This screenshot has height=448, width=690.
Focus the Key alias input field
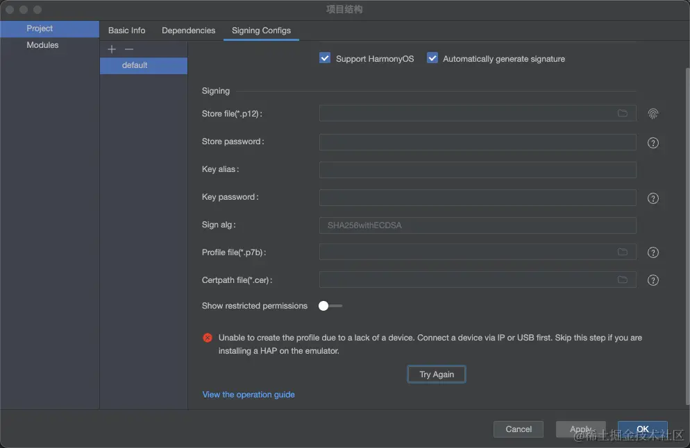point(478,170)
